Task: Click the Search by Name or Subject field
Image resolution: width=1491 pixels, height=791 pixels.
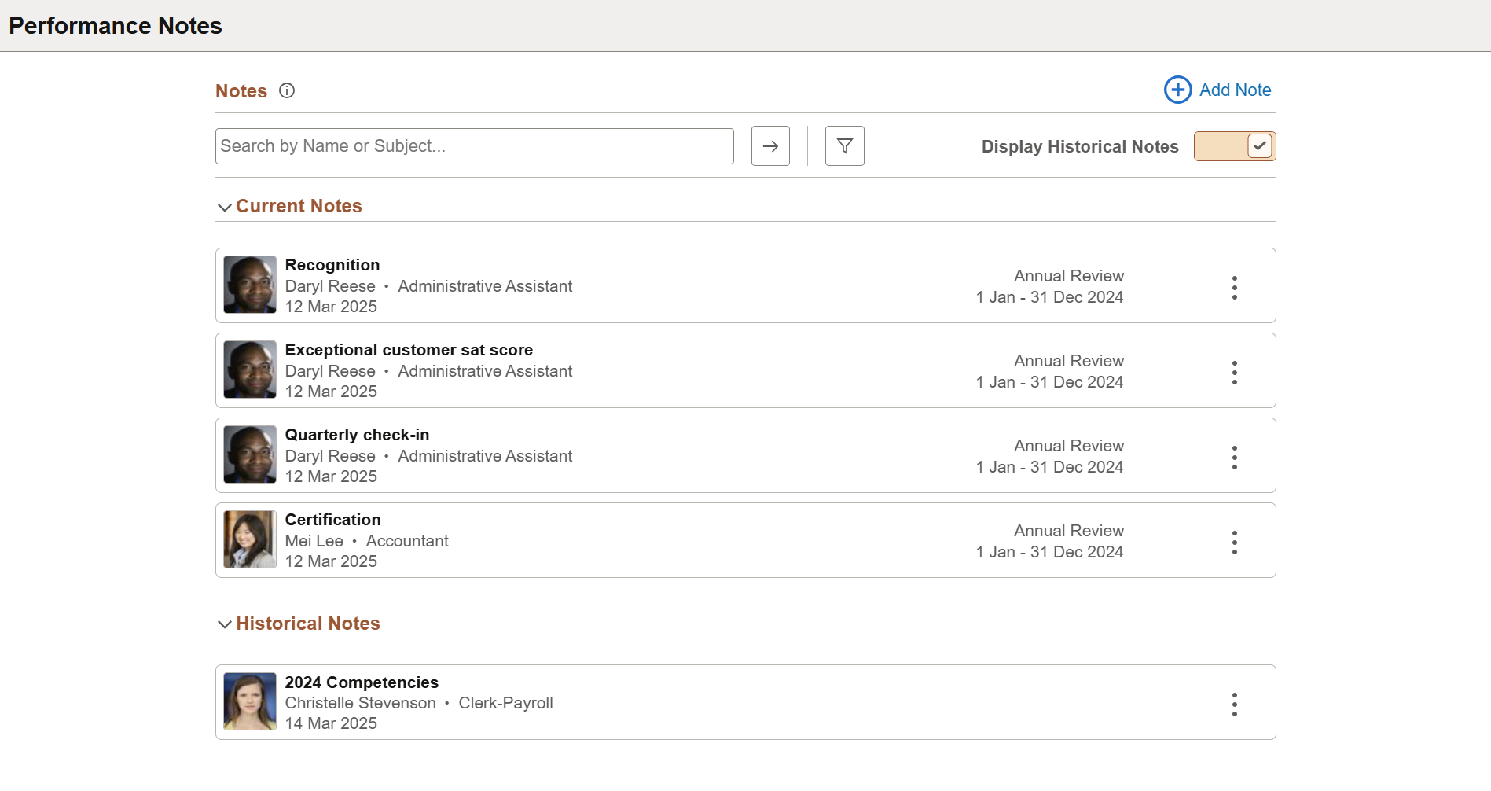Action: tap(475, 146)
